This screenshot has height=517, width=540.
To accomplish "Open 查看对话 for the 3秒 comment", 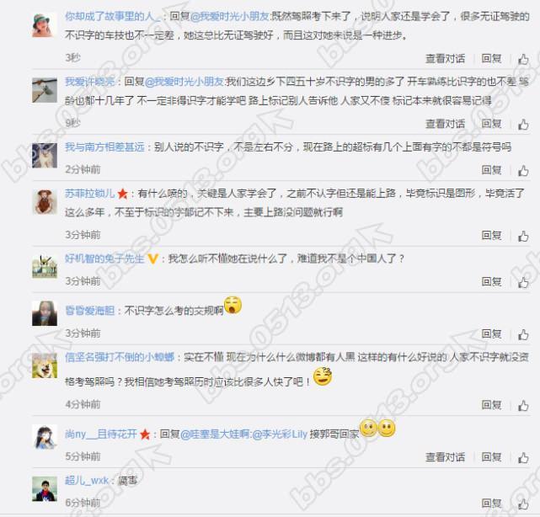I will coord(445,59).
